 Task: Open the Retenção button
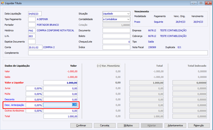199,125
